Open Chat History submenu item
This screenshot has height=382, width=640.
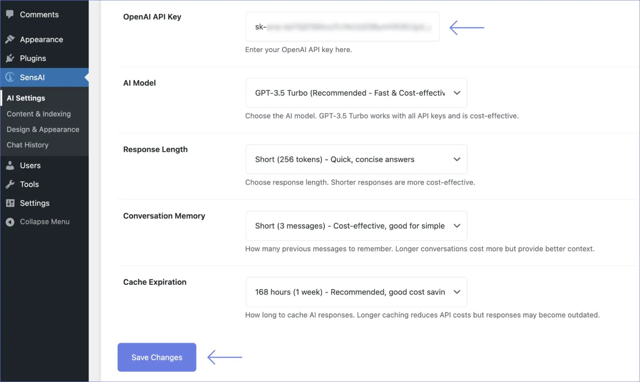tap(28, 145)
